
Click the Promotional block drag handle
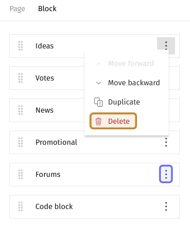20,142
